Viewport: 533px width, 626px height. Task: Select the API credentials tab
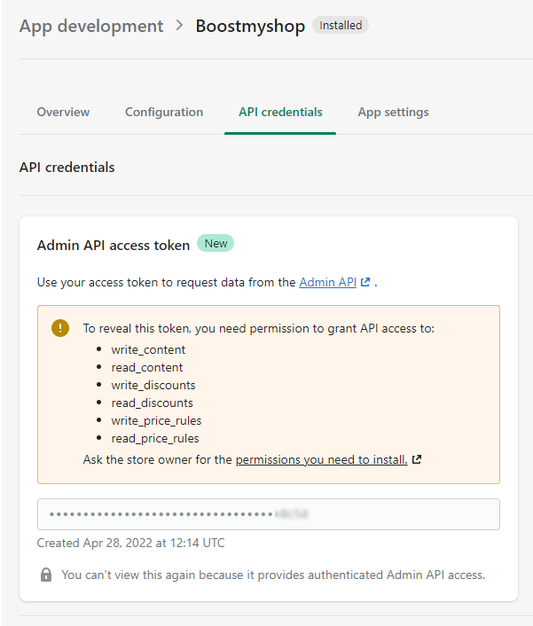[x=280, y=113]
